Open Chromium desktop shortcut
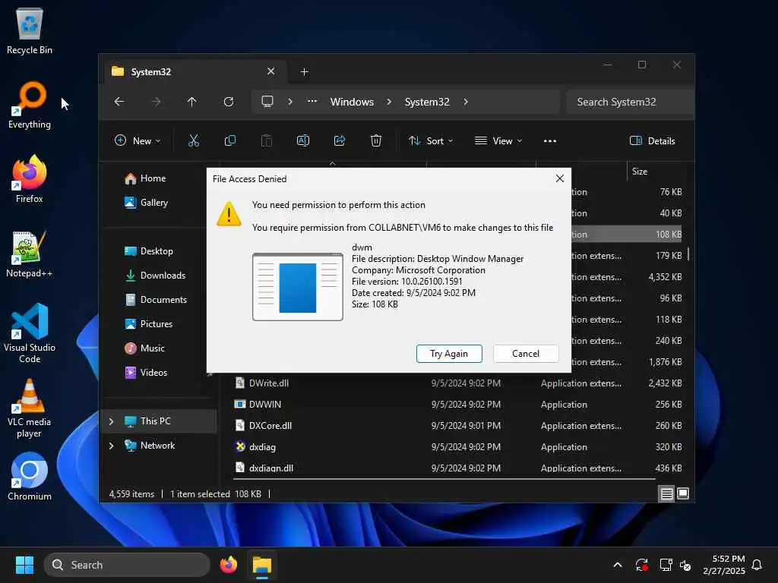Viewport: 778px width, 583px height. pyautogui.click(x=30, y=477)
